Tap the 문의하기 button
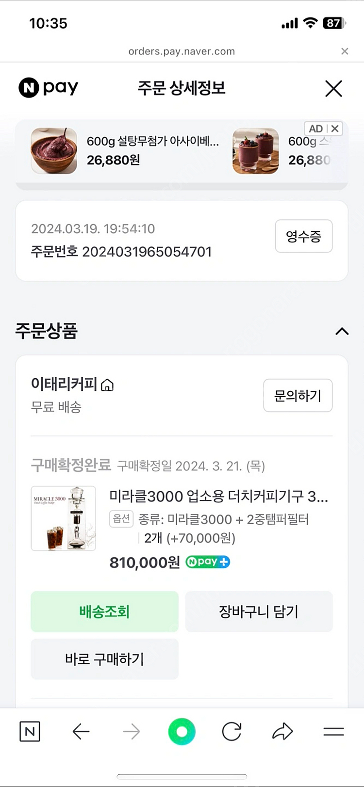Screen dimensions: 364x787 tap(298, 396)
